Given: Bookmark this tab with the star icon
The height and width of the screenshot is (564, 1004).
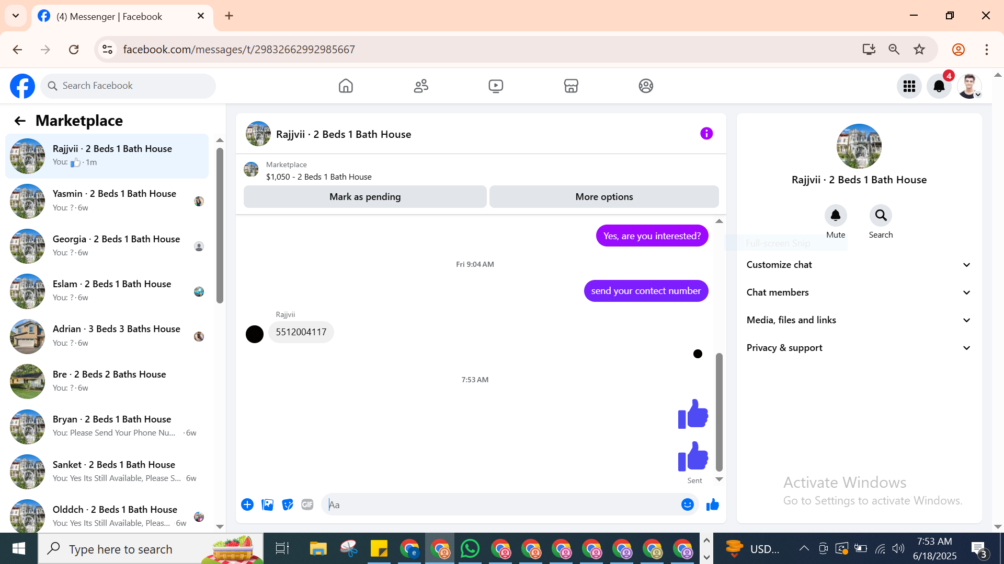Looking at the screenshot, I should (x=919, y=50).
